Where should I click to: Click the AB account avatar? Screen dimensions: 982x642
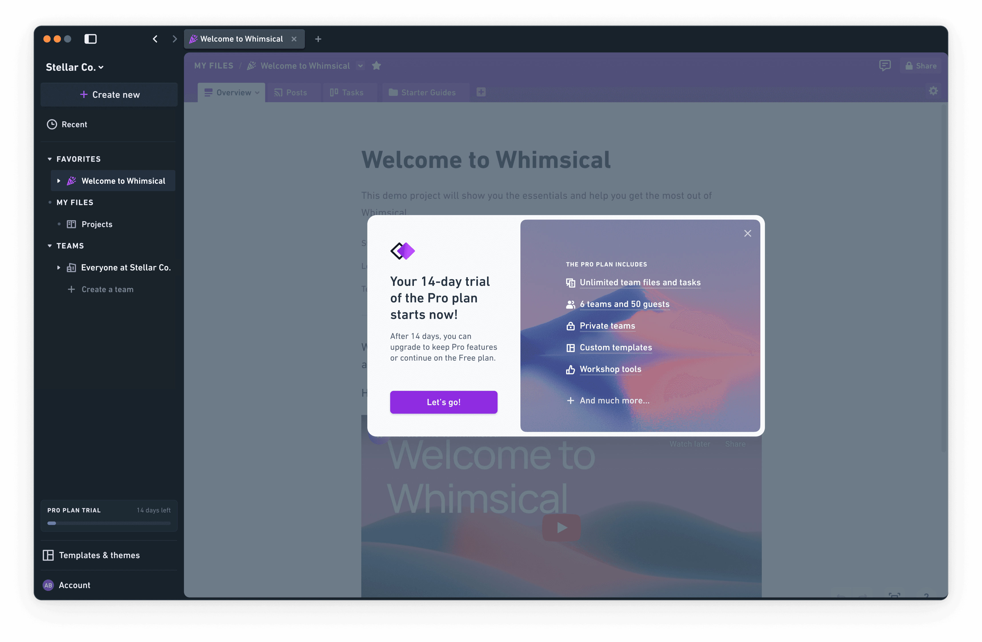[x=48, y=585]
